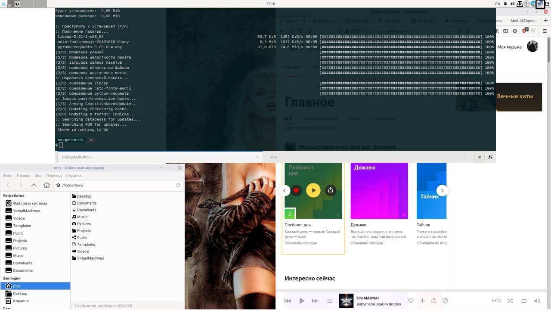Open the Правка menu in file manager
The image size is (551, 310).
pos(23,176)
